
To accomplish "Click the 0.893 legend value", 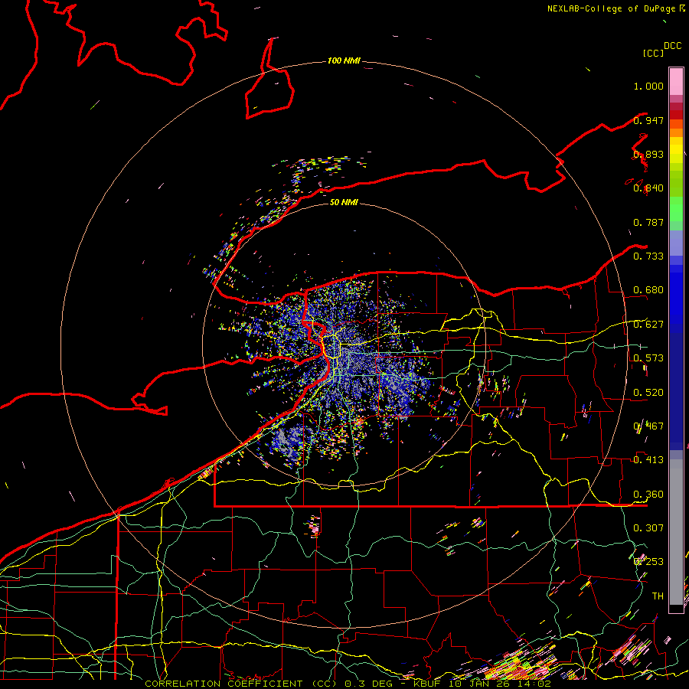I will point(648,154).
